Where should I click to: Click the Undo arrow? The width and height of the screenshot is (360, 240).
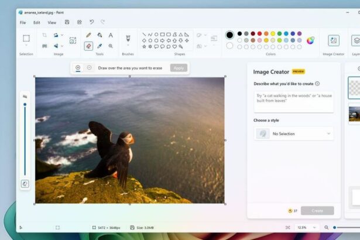coord(91,22)
